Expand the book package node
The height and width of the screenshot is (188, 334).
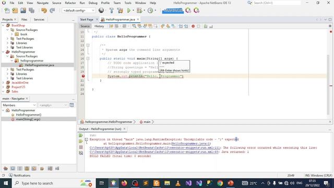[x=12, y=34]
